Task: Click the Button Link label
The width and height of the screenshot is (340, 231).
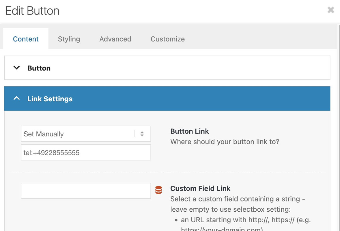Action: tap(190, 131)
